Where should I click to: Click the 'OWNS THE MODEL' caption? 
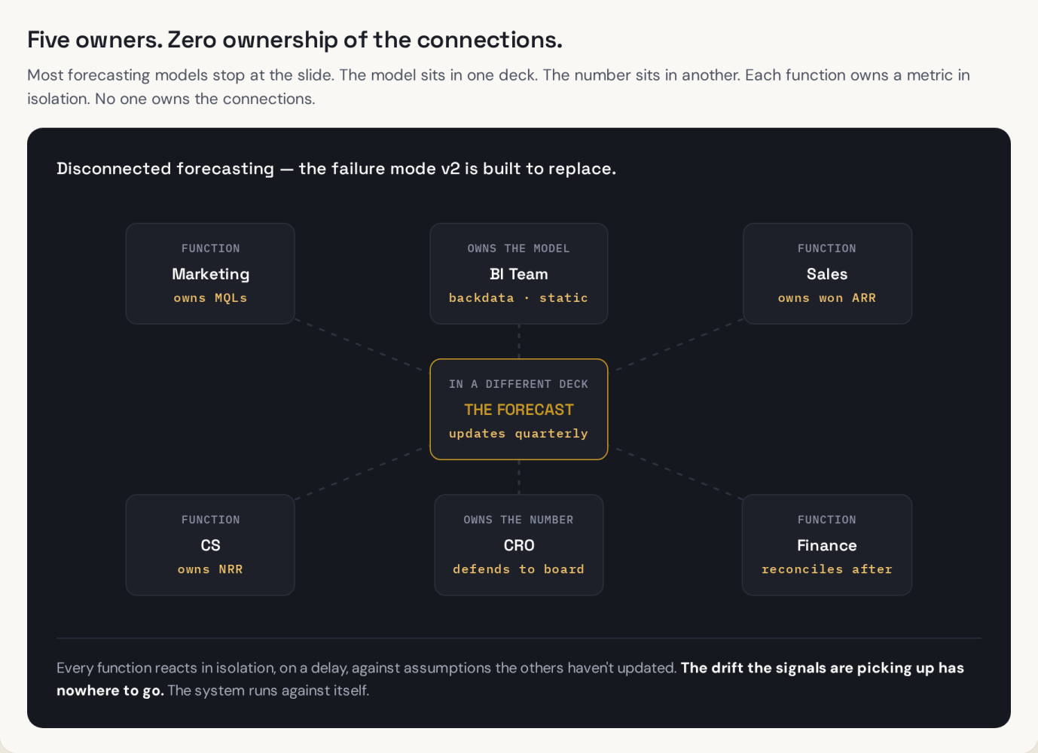(518, 248)
